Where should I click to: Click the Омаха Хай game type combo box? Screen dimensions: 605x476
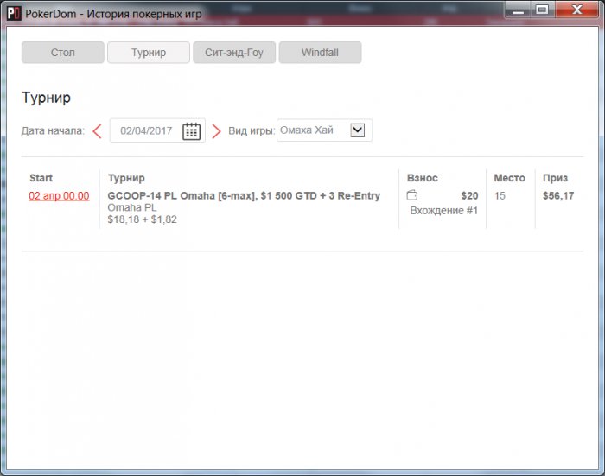tap(324, 130)
